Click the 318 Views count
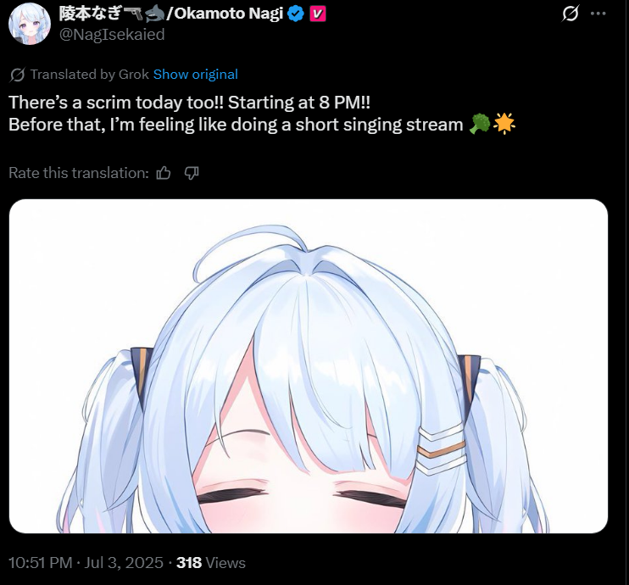This screenshot has width=629, height=585. point(211,562)
